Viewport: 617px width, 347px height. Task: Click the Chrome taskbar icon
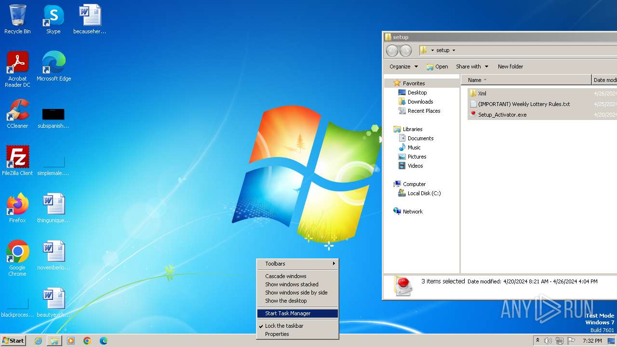tap(87, 341)
